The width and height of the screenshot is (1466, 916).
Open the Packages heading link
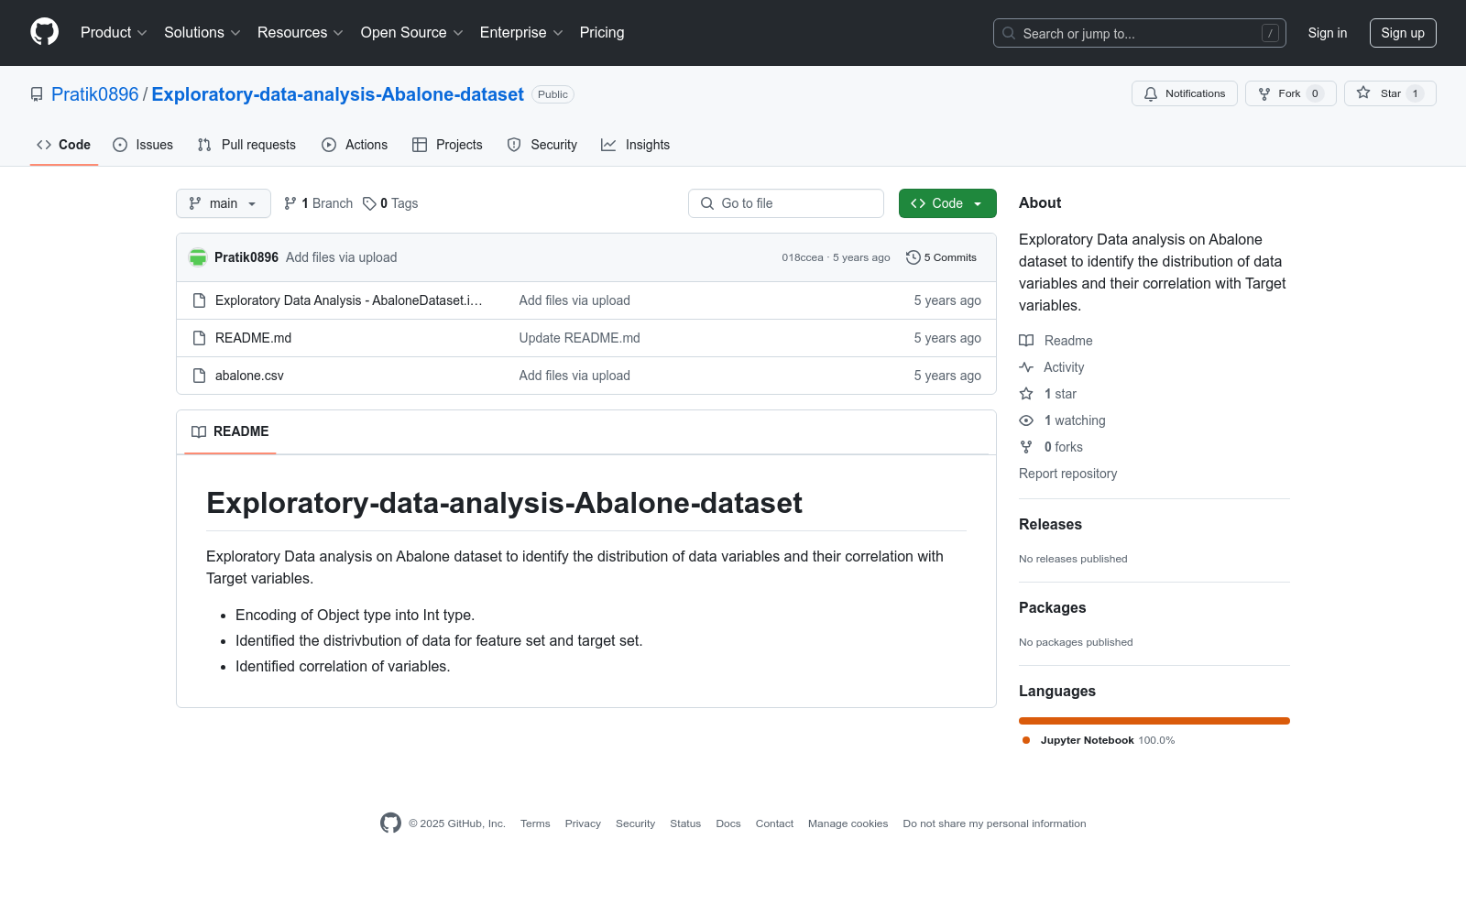(1052, 607)
